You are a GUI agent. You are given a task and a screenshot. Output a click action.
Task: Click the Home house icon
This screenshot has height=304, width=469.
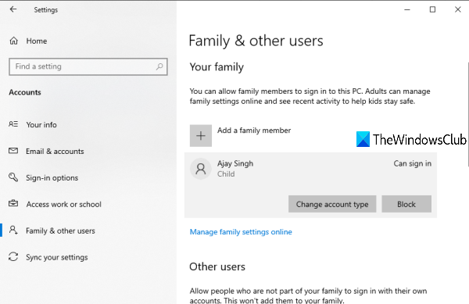[14, 41]
